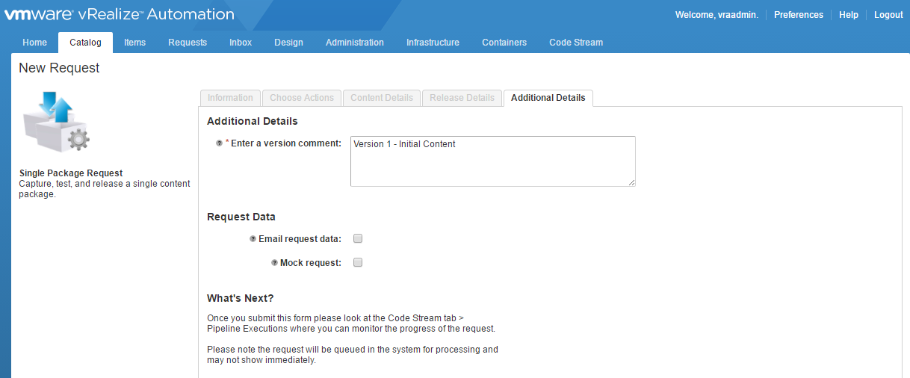Click help icon next to Mock request
The width and height of the screenshot is (910, 378).
[x=274, y=263]
